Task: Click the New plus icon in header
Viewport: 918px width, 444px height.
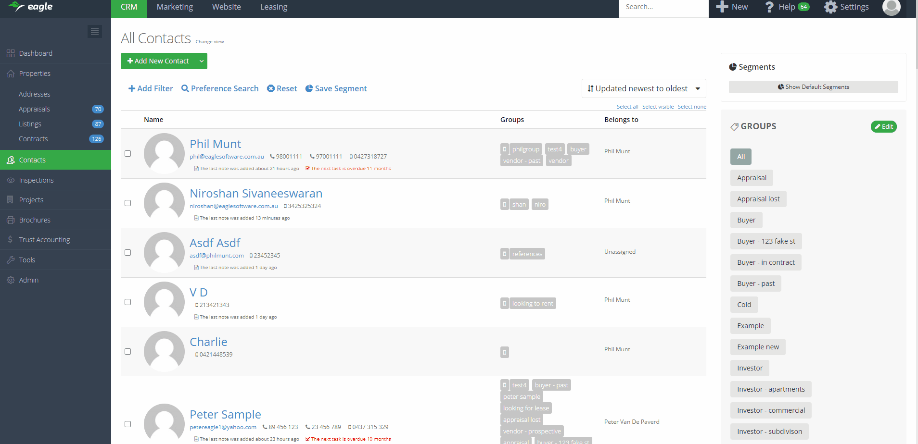Action: click(722, 7)
